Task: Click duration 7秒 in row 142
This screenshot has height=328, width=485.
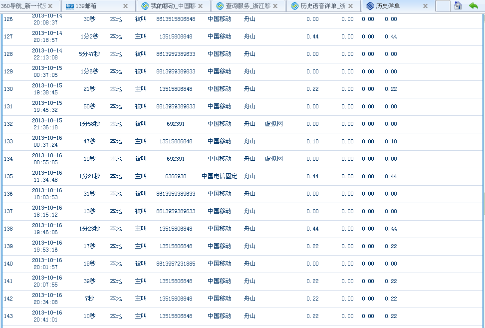Action: 89,299
